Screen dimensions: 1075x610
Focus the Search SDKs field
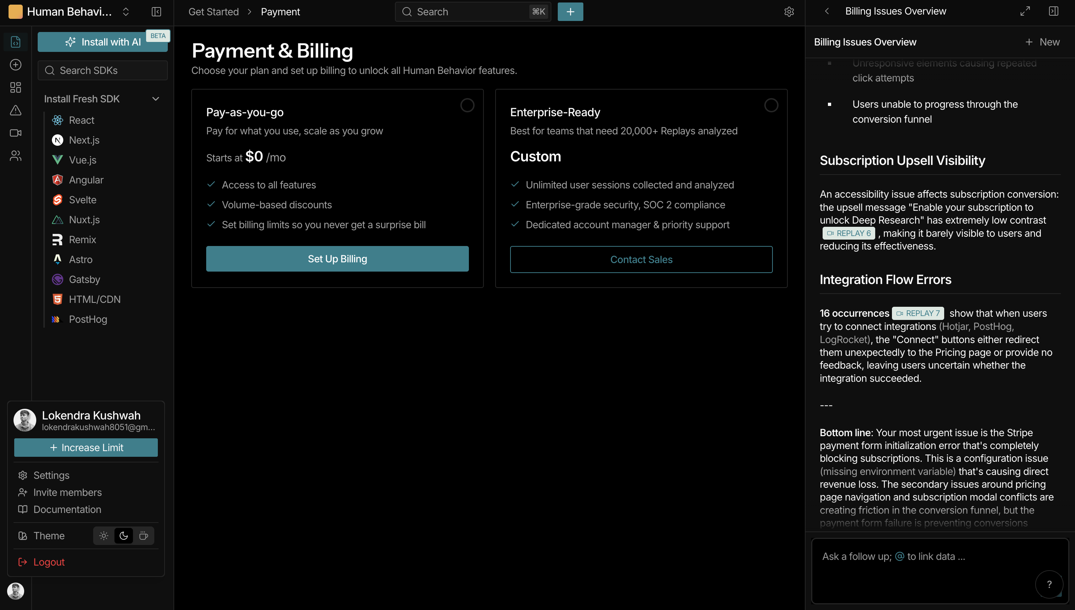(x=103, y=70)
